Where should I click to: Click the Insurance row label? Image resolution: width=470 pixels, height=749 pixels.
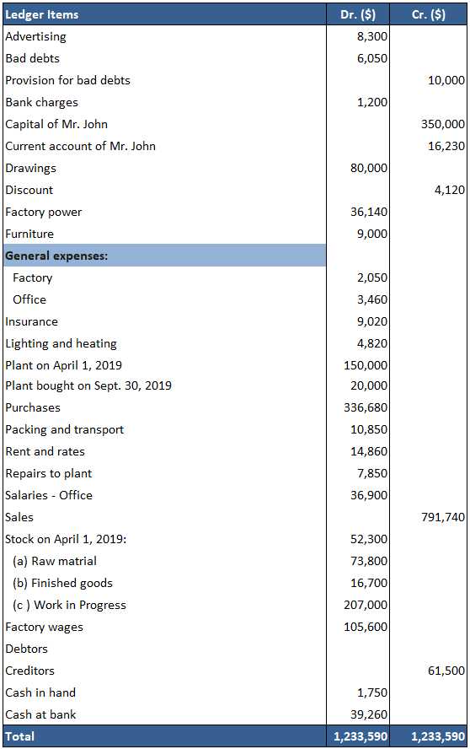coord(31,322)
